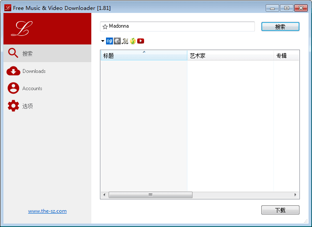Open the Downloads section in sidebar
The image size is (312, 227).
[x=47, y=71]
